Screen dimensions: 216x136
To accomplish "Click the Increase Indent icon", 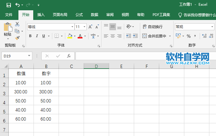I will 135,36.
